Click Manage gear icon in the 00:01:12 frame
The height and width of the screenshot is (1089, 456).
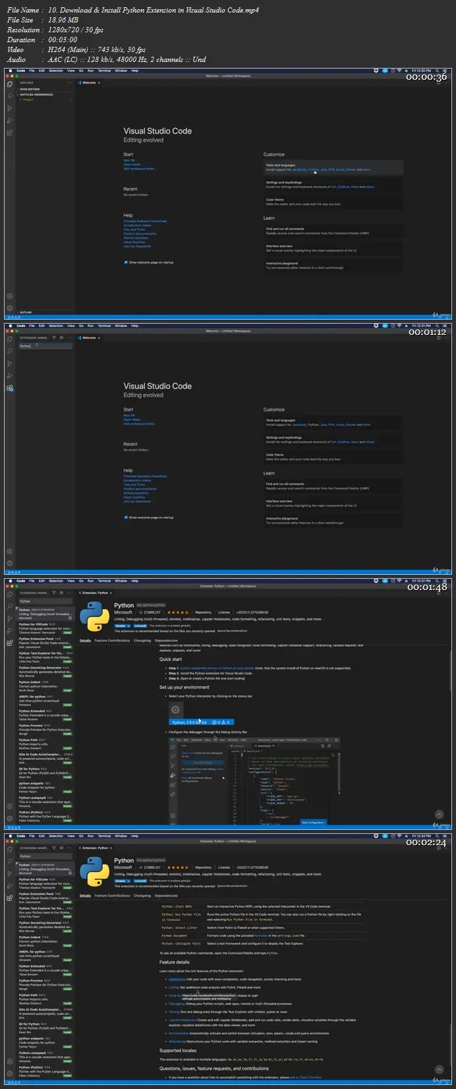(9, 563)
